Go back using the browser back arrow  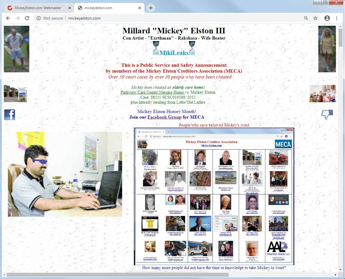point(8,18)
